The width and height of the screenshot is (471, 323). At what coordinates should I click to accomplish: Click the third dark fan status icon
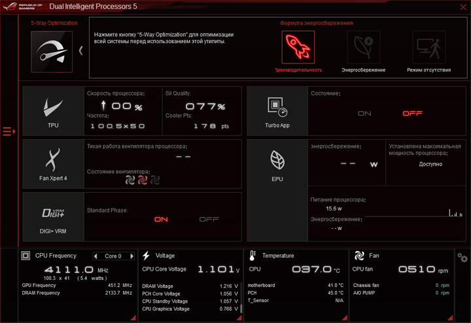(154, 180)
